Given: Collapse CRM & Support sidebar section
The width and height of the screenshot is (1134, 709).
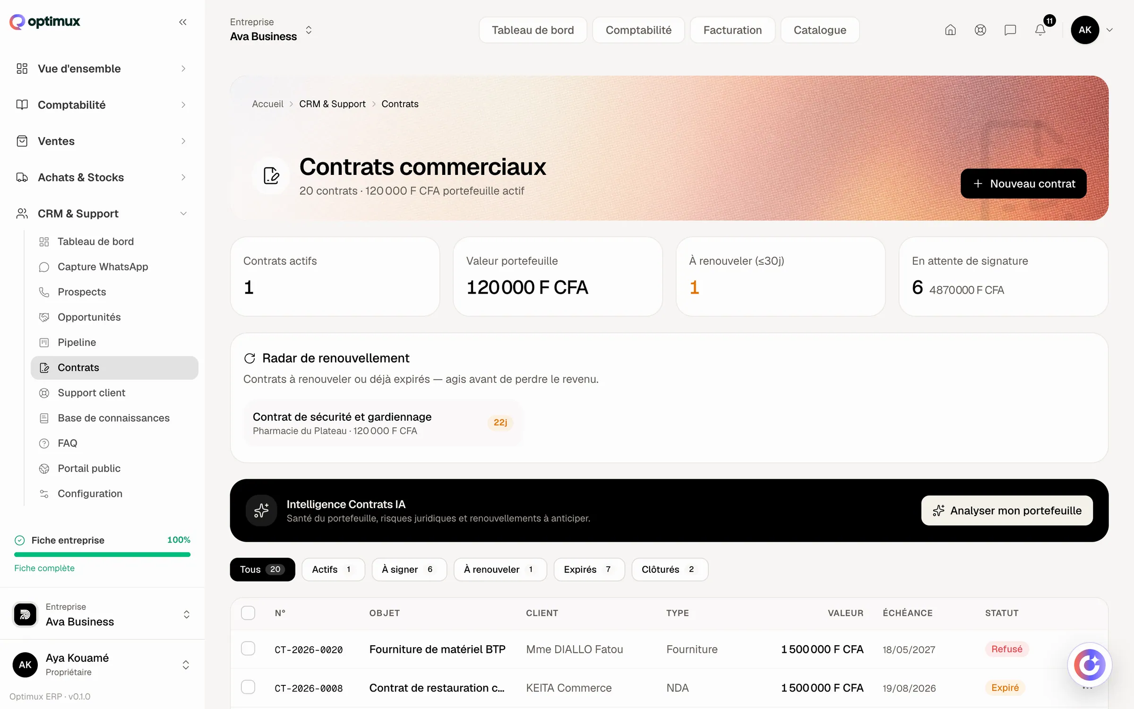Looking at the screenshot, I should click(102, 214).
